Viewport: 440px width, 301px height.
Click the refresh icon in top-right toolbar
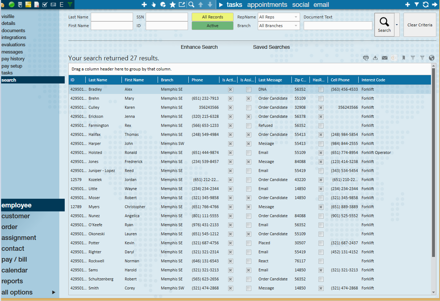tap(426, 5)
